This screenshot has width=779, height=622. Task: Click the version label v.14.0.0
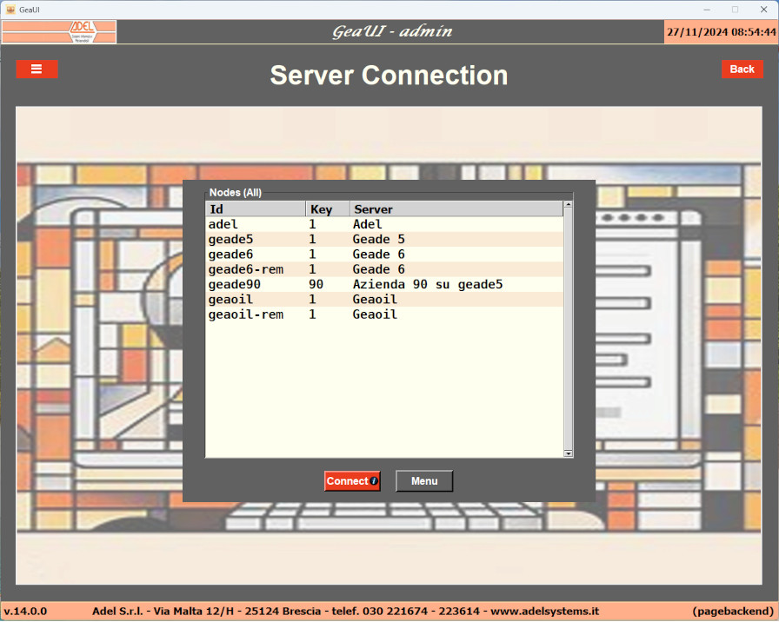pos(25,611)
